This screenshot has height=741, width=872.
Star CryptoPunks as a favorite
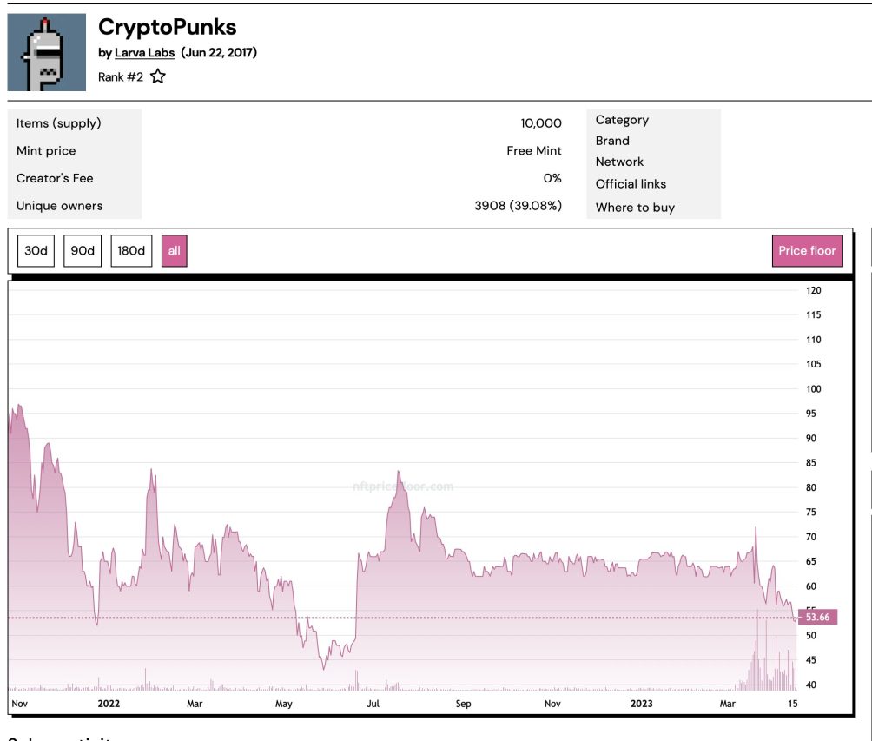click(158, 76)
